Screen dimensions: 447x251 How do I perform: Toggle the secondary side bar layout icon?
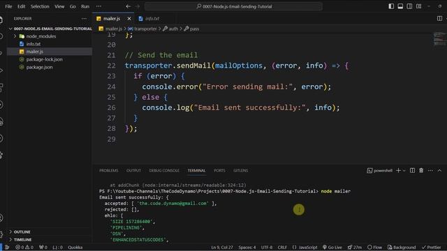click(x=409, y=6)
